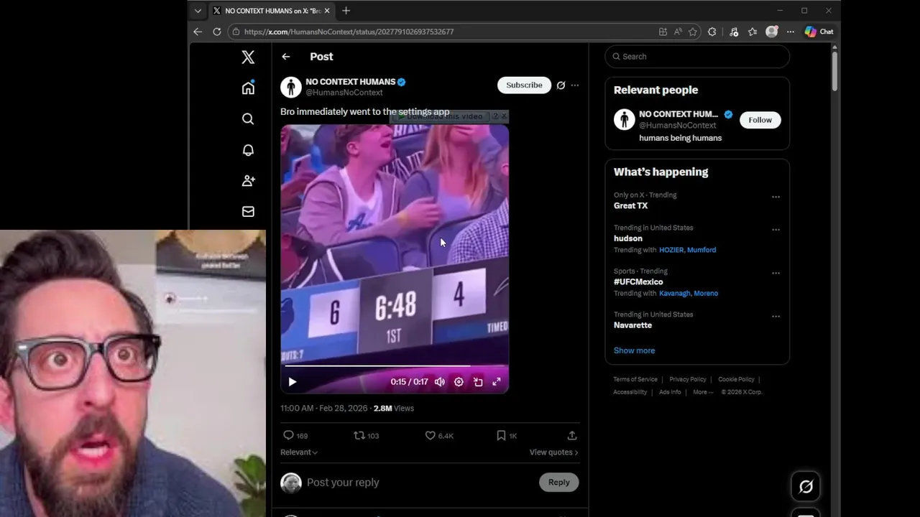Open Terms of Service link
Screen dimensions: 920x517
click(635, 379)
